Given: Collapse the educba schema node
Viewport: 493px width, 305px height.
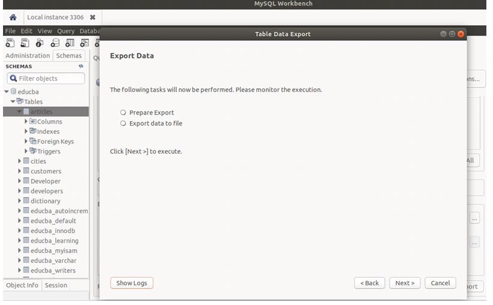Looking at the screenshot, I should click(7, 92).
